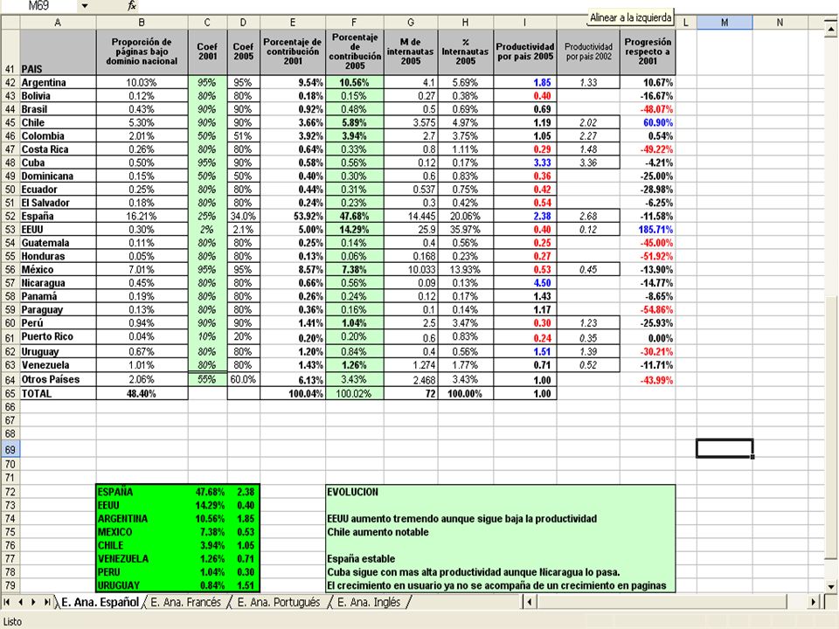The width and height of the screenshot is (839, 629).
Task: Click the vertical scrollbar down arrow
Action: click(831, 587)
